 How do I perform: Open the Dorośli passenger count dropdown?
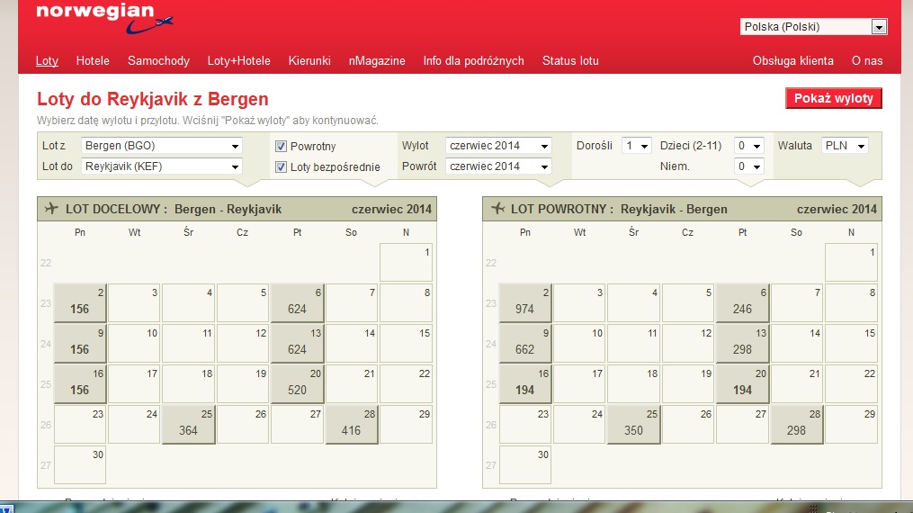click(x=636, y=146)
